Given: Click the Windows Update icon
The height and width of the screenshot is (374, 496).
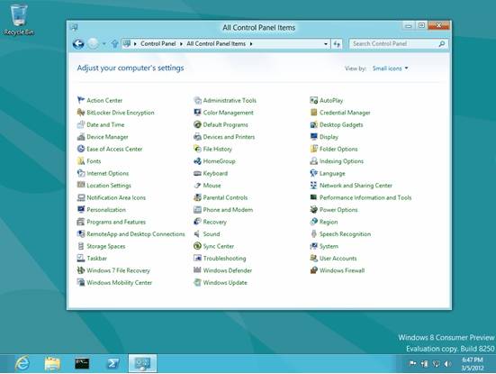Looking at the screenshot, I should 197,282.
